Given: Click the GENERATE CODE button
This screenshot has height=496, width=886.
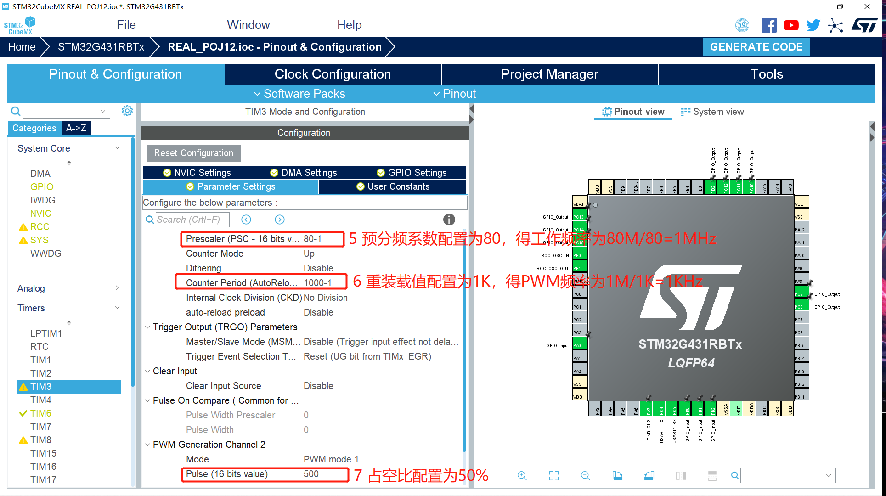Looking at the screenshot, I should click(756, 47).
